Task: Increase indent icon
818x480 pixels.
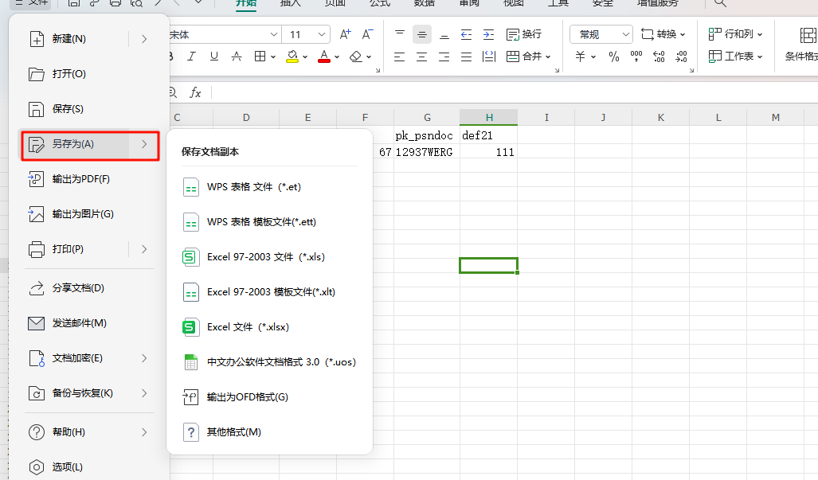Action: (489, 34)
